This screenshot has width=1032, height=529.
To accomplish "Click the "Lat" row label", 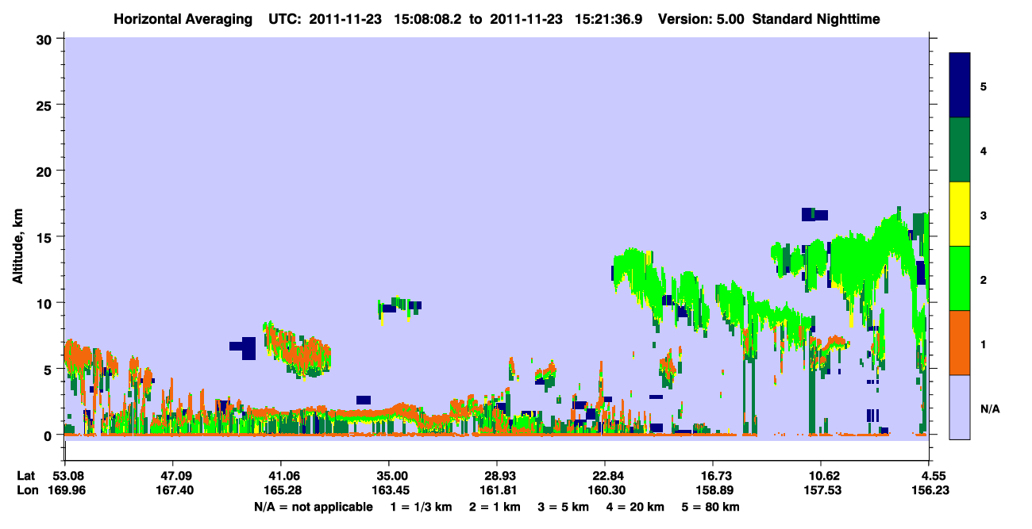I will tap(25, 476).
